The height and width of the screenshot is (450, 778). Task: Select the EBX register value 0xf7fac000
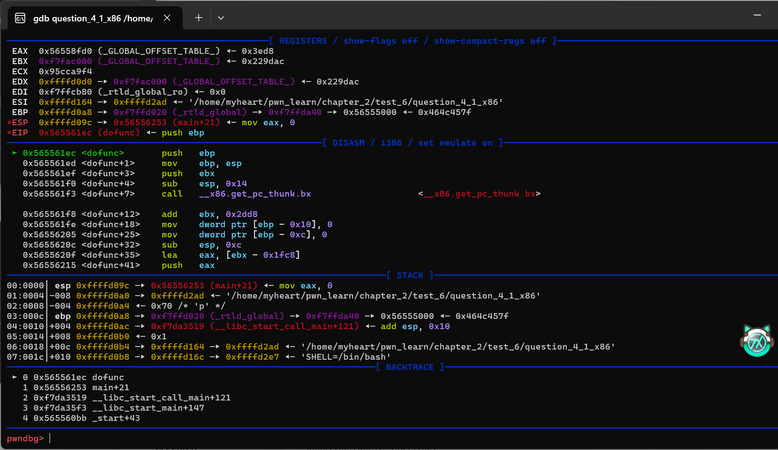(65, 61)
